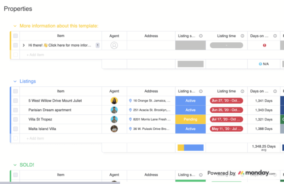This screenshot has width=284, height=184.
Task: Click More information about this template title
Action: (59, 26)
